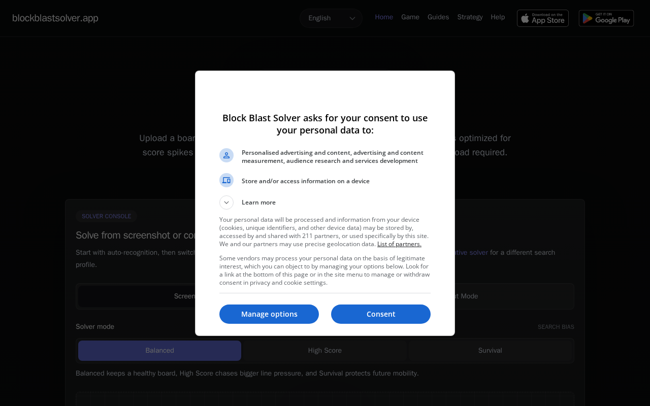Download from the App Store badge
Image resolution: width=650 pixels, height=406 pixels.
[x=542, y=18]
